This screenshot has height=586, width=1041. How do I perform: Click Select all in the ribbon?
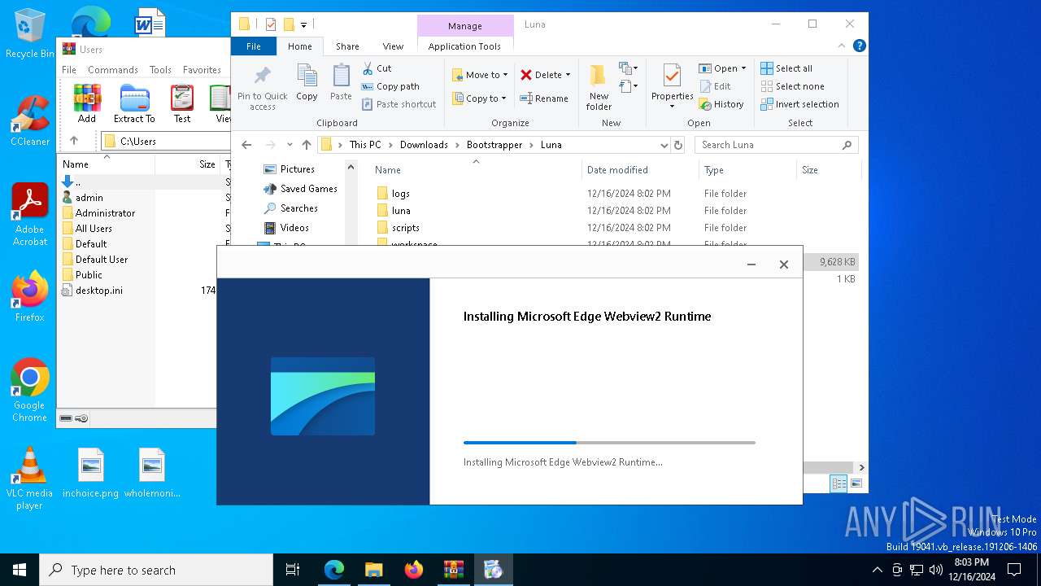(786, 68)
